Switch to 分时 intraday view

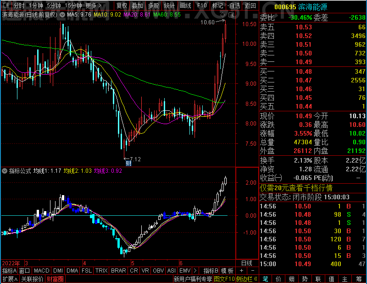pyautogui.click(x=18, y=5)
